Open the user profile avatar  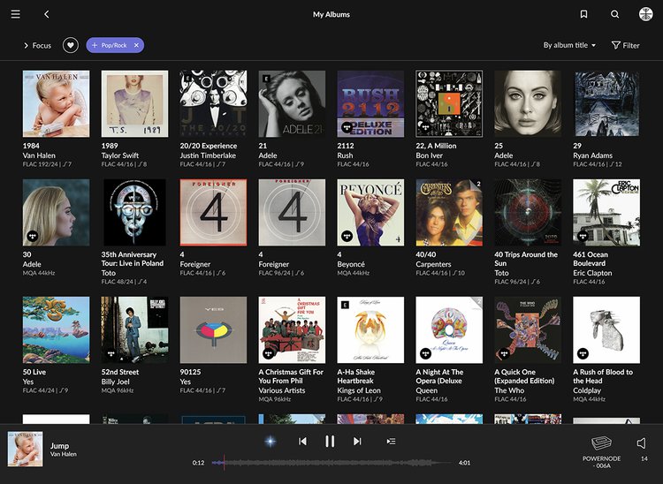(645, 14)
